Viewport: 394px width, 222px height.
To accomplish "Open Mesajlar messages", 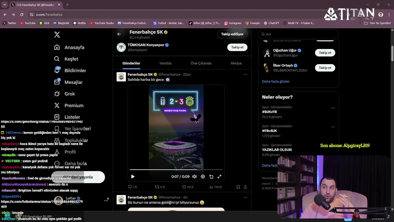I will pyautogui.click(x=68, y=82).
